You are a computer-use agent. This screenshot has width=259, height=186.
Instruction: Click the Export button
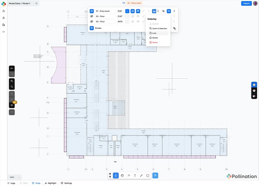(246, 3)
